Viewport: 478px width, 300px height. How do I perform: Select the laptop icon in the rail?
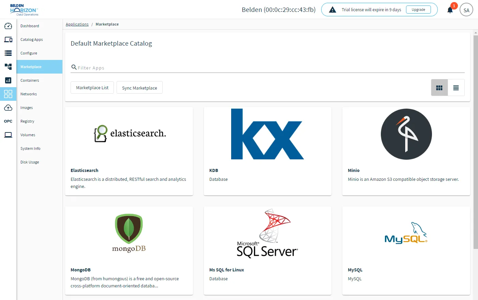(x=8, y=135)
